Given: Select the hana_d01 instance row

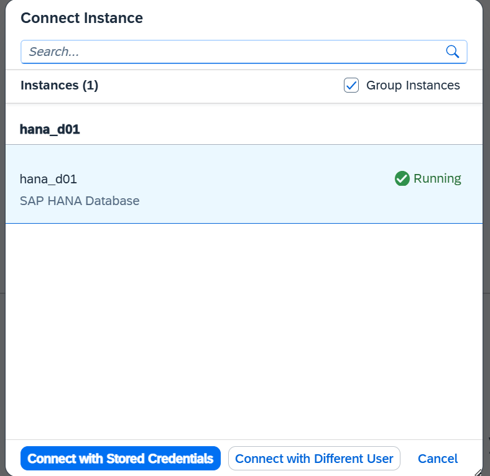Looking at the screenshot, I should pos(244,185).
